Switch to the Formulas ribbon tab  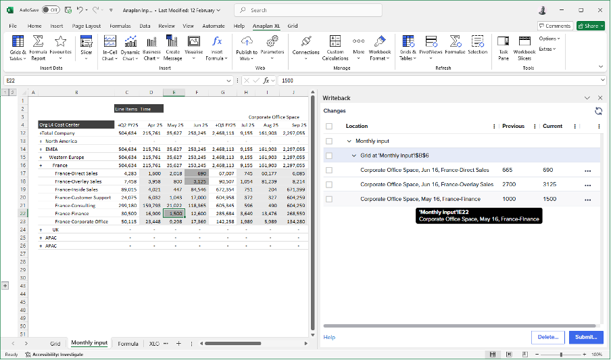point(120,26)
